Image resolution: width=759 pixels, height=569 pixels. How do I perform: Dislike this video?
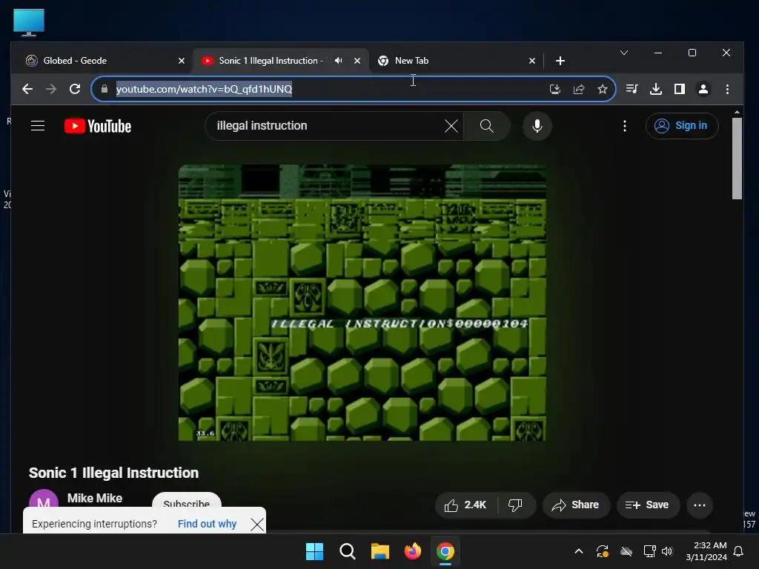(x=516, y=505)
